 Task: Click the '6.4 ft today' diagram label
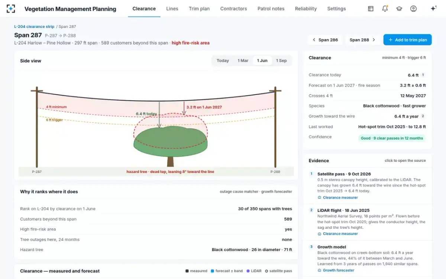146,114
